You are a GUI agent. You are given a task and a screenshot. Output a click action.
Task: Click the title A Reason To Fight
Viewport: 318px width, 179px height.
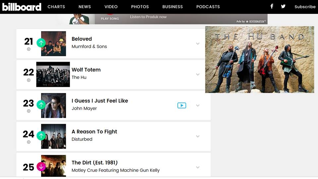point(94,132)
